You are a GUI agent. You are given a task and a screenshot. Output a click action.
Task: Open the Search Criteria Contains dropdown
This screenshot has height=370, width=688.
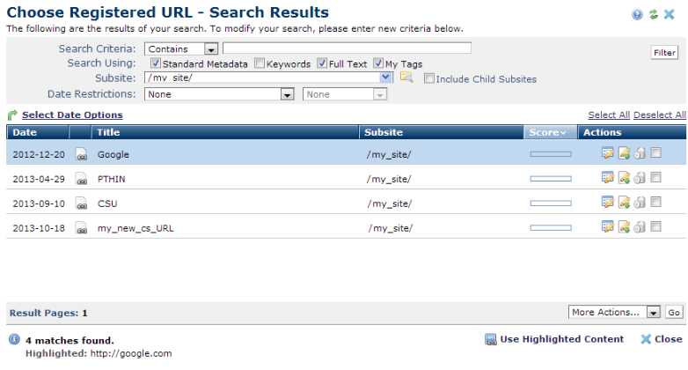pyautogui.click(x=211, y=49)
